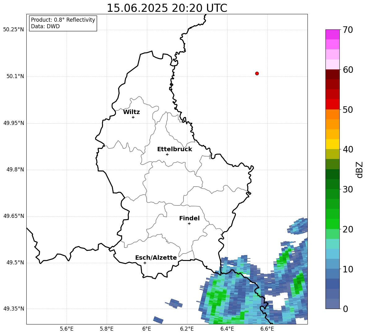Click the 6°E longitude label
Screen dimensions: 367x335
(x=147, y=329)
